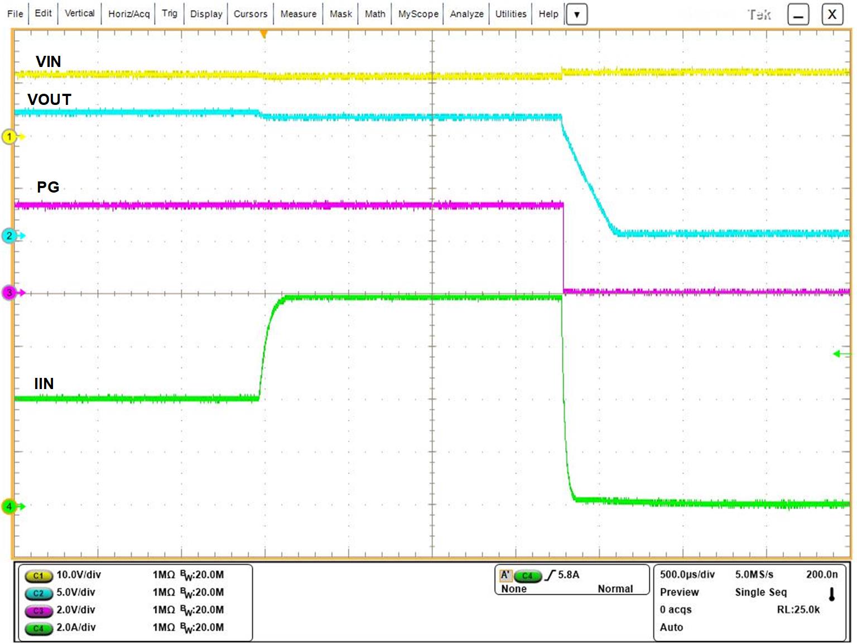
Task: Open the Horiz/Acq menu
Action: click(129, 13)
